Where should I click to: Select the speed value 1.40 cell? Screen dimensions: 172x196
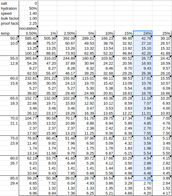click(x=28, y=14)
